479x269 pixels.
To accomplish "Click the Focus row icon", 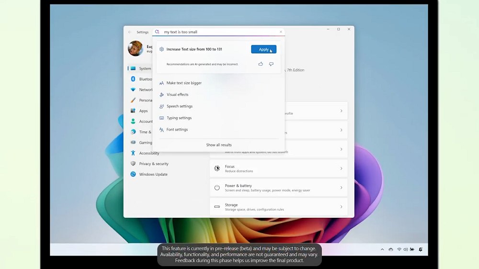I will click(x=217, y=168).
